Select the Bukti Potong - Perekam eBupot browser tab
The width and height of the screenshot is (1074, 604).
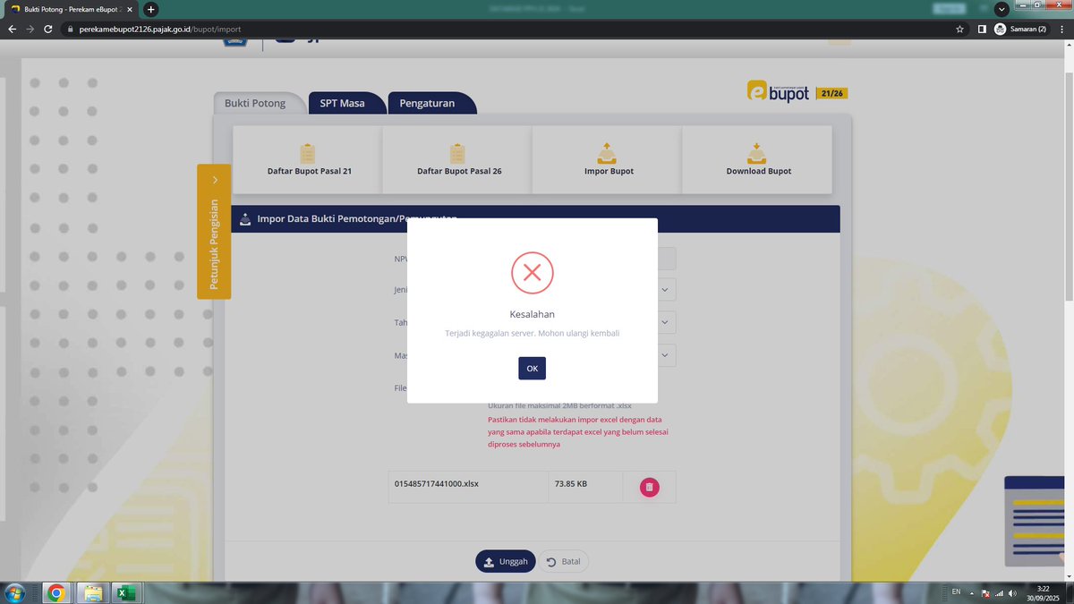click(x=72, y=9)
